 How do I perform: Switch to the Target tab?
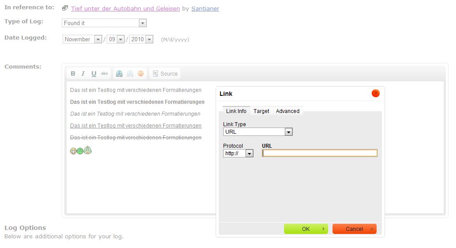[x=261, y=111]
